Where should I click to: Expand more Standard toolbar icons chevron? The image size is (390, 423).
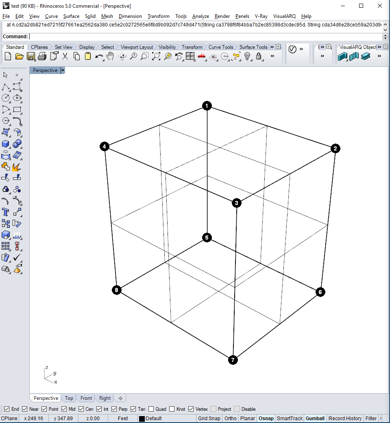272,56
